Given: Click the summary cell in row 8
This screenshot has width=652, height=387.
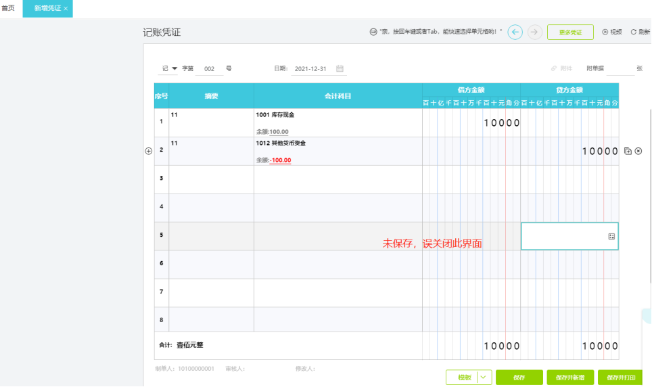Looking at the screenshot, I should (x=211, y=319).
